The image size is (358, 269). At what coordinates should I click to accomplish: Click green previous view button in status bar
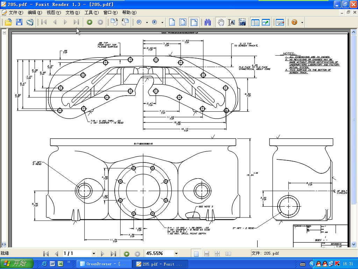pos(127,254)
